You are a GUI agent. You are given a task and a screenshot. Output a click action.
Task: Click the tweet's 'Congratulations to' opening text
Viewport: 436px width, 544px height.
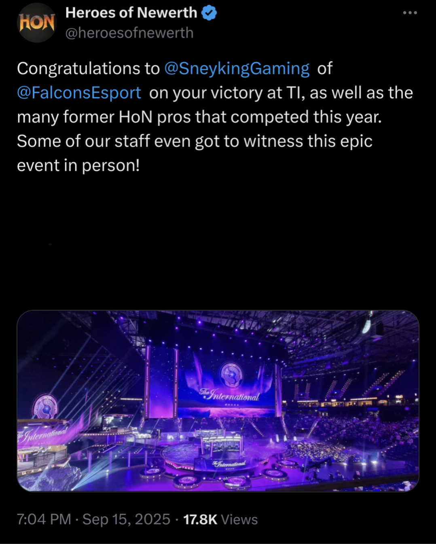[x=89, y=68]
